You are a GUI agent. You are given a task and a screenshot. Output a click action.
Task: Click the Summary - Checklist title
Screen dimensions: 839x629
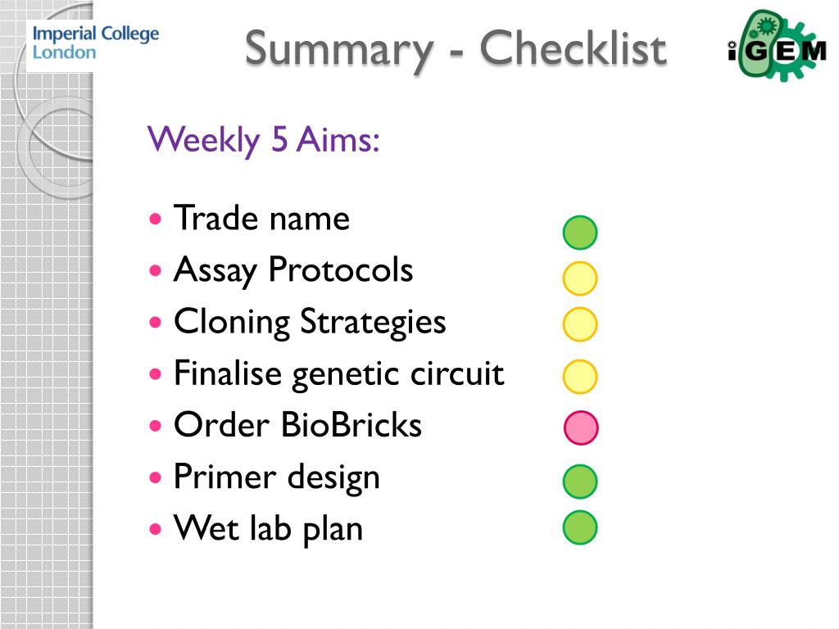click(456, 49)
